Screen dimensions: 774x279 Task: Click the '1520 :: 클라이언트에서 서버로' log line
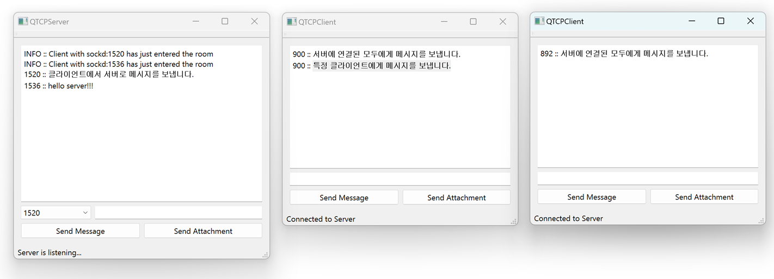tap(109, 75)
